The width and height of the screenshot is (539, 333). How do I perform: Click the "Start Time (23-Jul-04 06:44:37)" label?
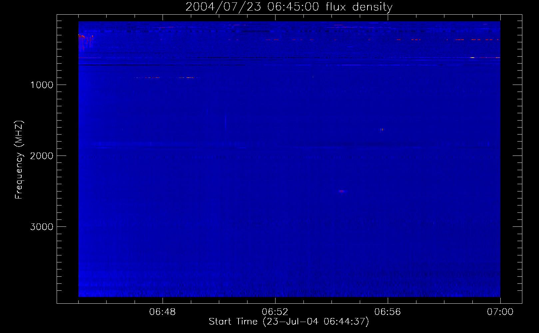[x=289, y=321]
